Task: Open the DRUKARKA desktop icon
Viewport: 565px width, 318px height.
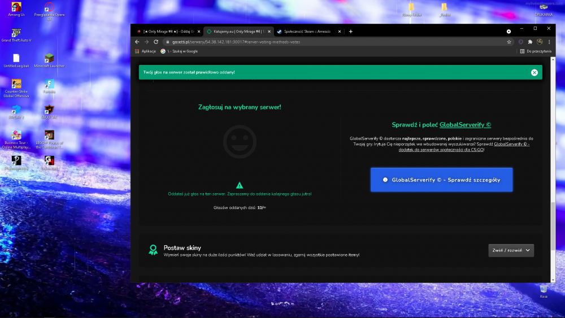Action: (x=544, y=10)
